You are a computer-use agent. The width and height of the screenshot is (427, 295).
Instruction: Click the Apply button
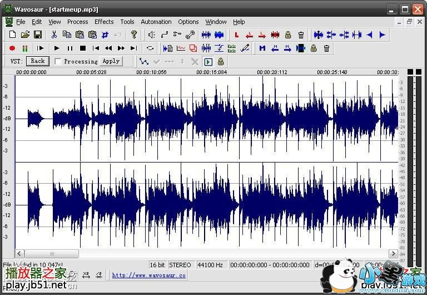111,61
